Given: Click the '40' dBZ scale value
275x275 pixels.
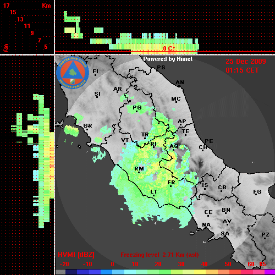Looking at the screenshot, I should 205,264.
